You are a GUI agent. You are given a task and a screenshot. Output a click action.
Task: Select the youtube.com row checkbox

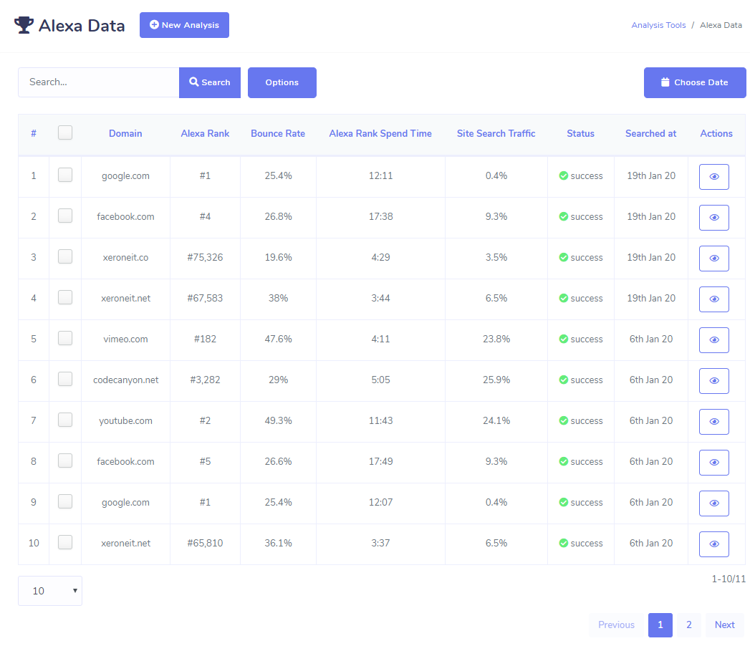click(x=65, y=420)
